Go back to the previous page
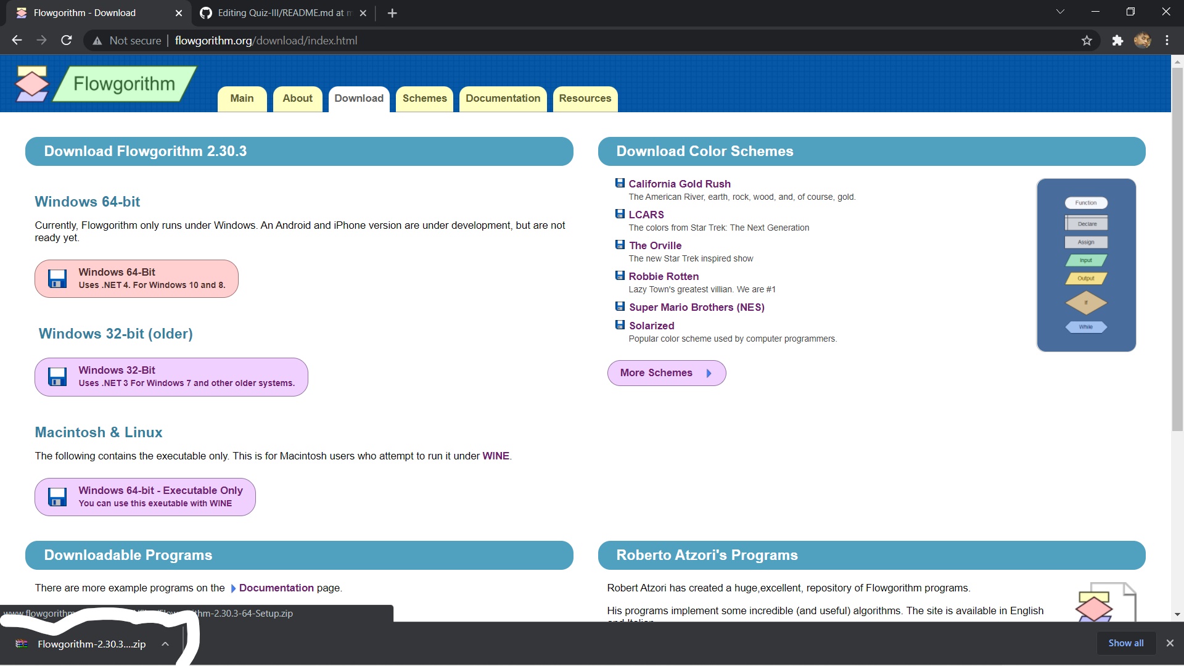This screenshot has height=666, width=1184. click(17, 41)
